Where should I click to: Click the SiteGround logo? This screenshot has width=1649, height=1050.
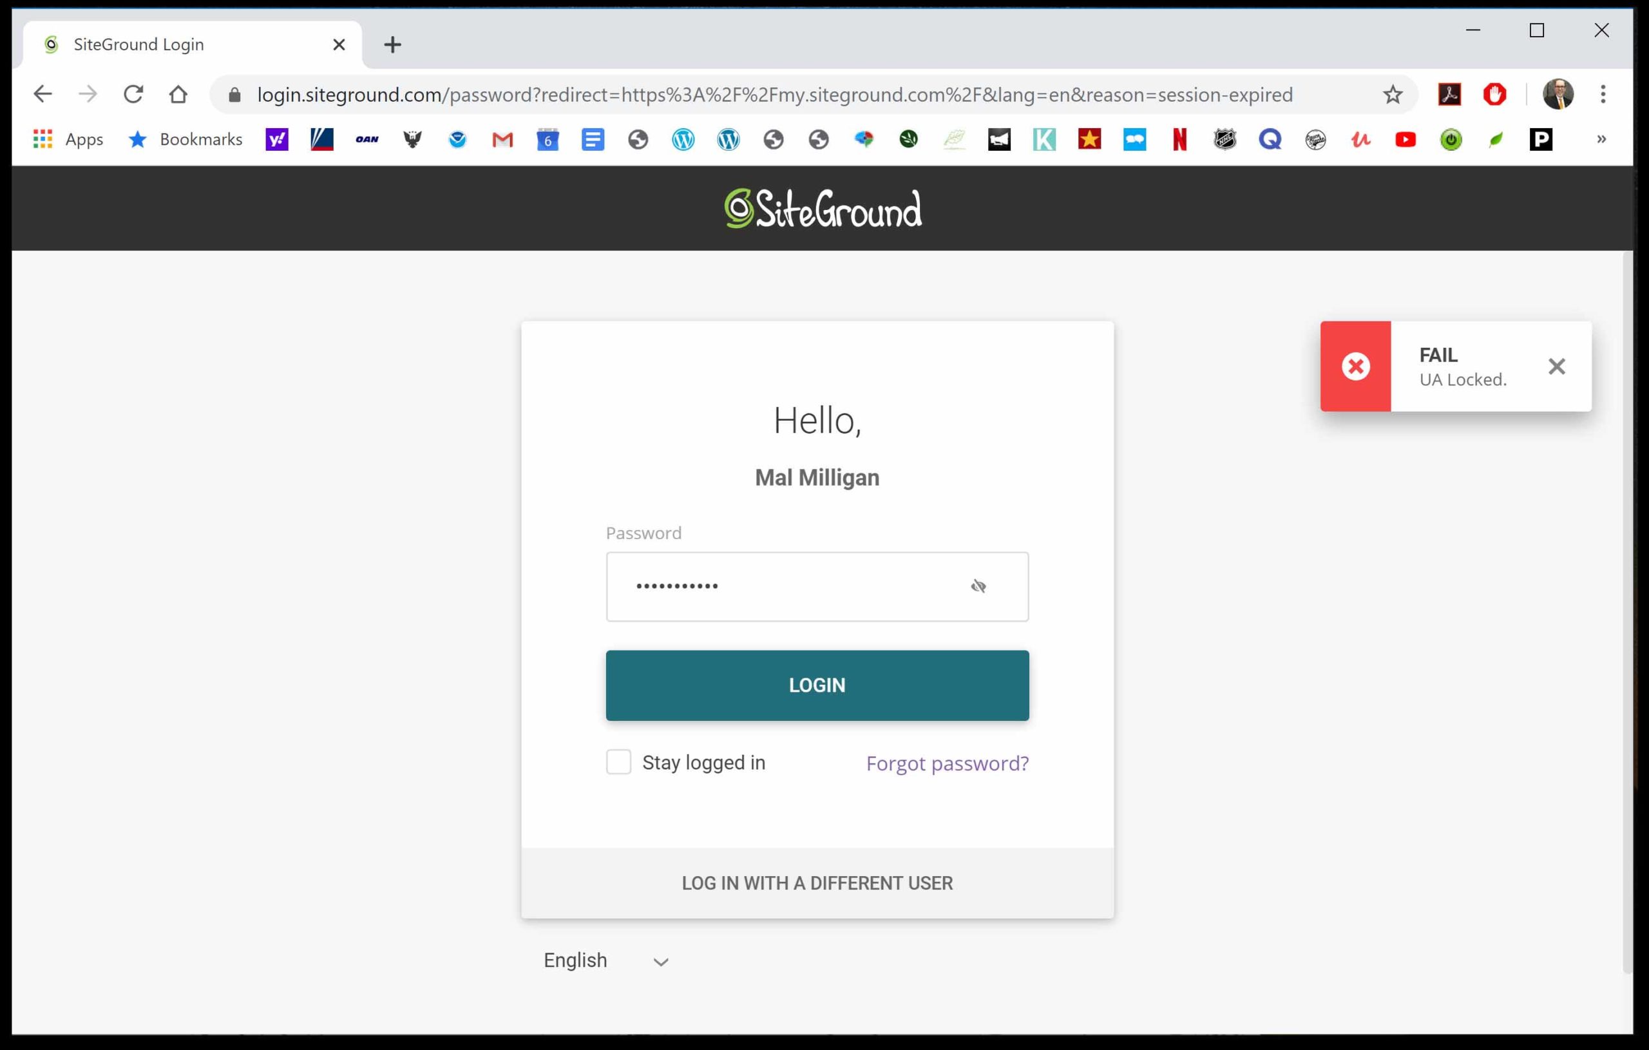coord(823,208)
